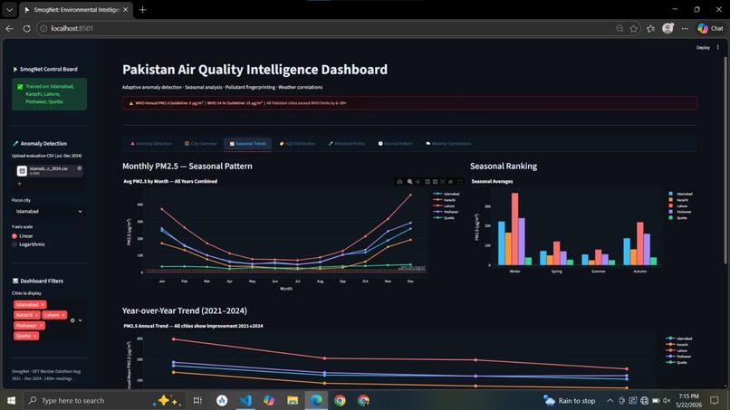Go back in browser history
730x410 pixels.
9,28
